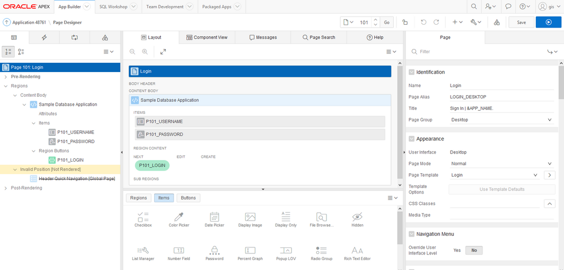564x270 pixels.
Task: Group tree by processing order icon
Action: tap(8, 52)
